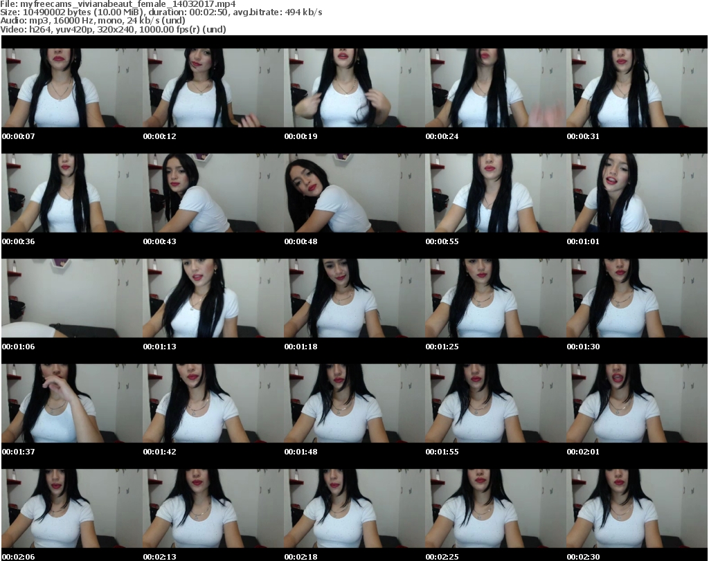Click the timestamp label 00:00:43
The width and height of the screenshot is (709, 561).
point(160,241)
